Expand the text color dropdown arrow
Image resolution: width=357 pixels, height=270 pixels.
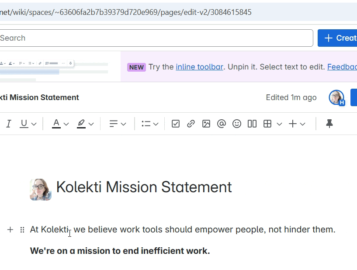pyautogui.click(x=66, y=124)
